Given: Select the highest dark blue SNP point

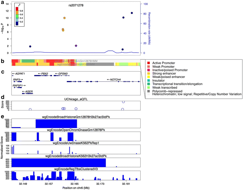Looking at the screenshot, I should click(x=132, y=13).
